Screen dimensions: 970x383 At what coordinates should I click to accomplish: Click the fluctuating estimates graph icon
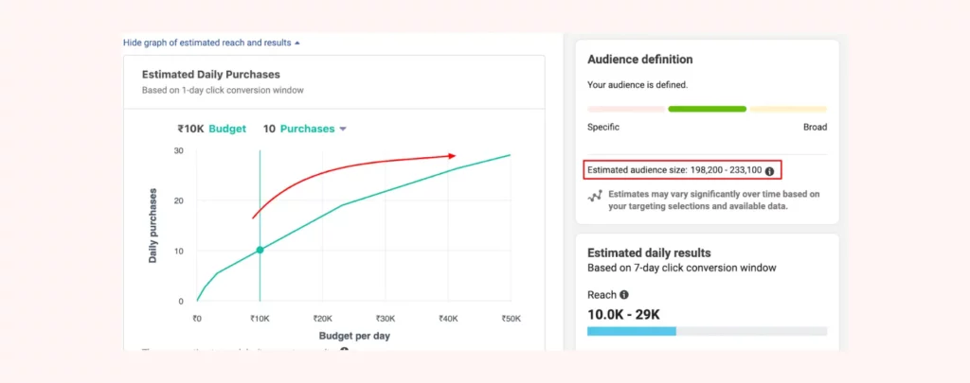[595, 197]
